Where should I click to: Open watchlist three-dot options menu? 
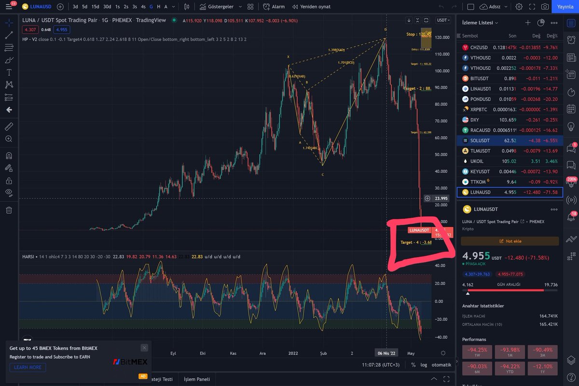(x=554, y=23)
